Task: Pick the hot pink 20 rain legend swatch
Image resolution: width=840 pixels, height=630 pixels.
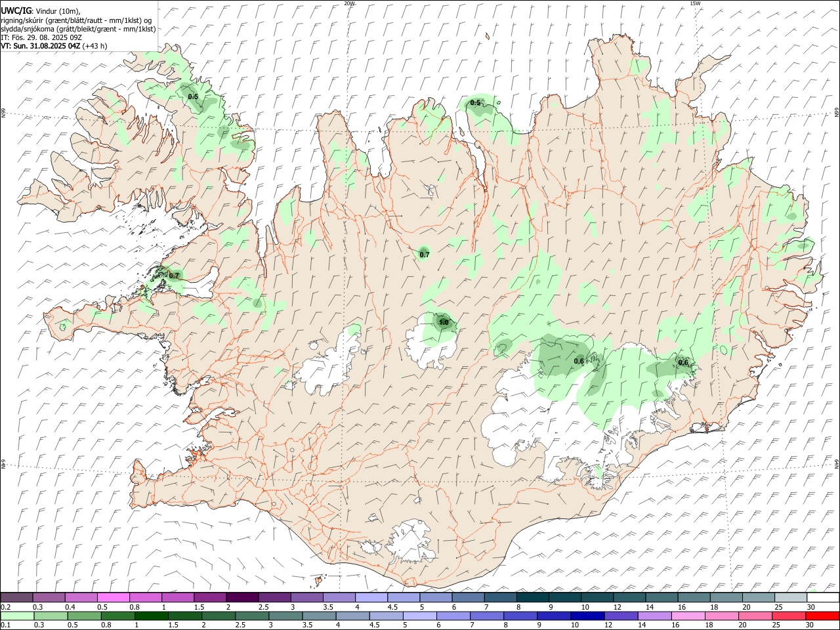Action: [755, 616]
